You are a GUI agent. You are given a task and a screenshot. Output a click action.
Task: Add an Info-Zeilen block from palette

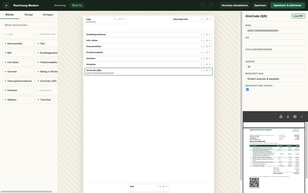(18, 62)
